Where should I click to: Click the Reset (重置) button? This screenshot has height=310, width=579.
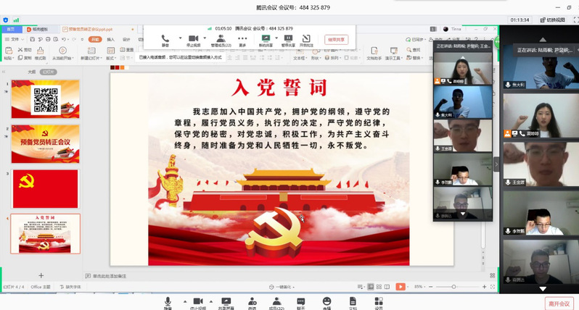(127, 50)
